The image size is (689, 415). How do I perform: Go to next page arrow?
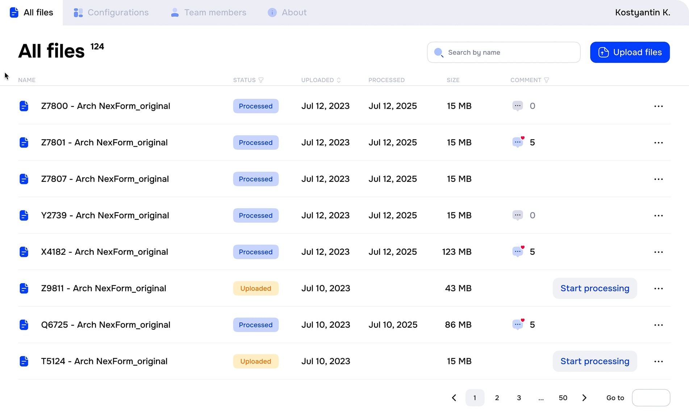584,398
